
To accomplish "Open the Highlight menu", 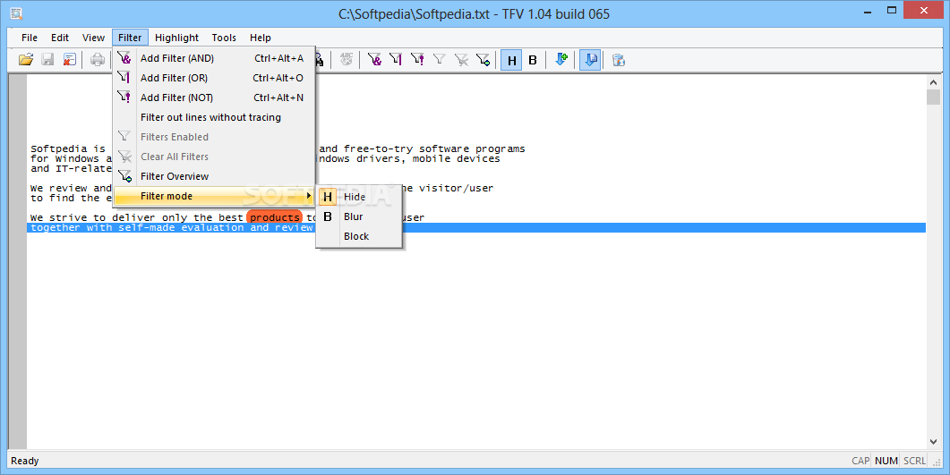I will click(x=177, y=38).
